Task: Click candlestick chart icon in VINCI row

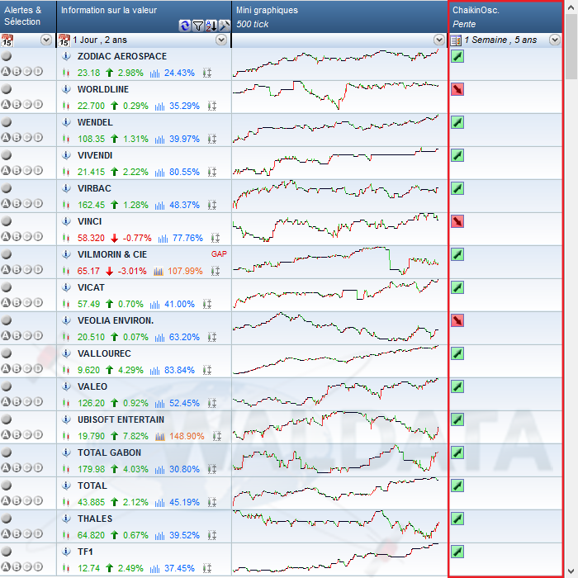Action: pos(66,238)
